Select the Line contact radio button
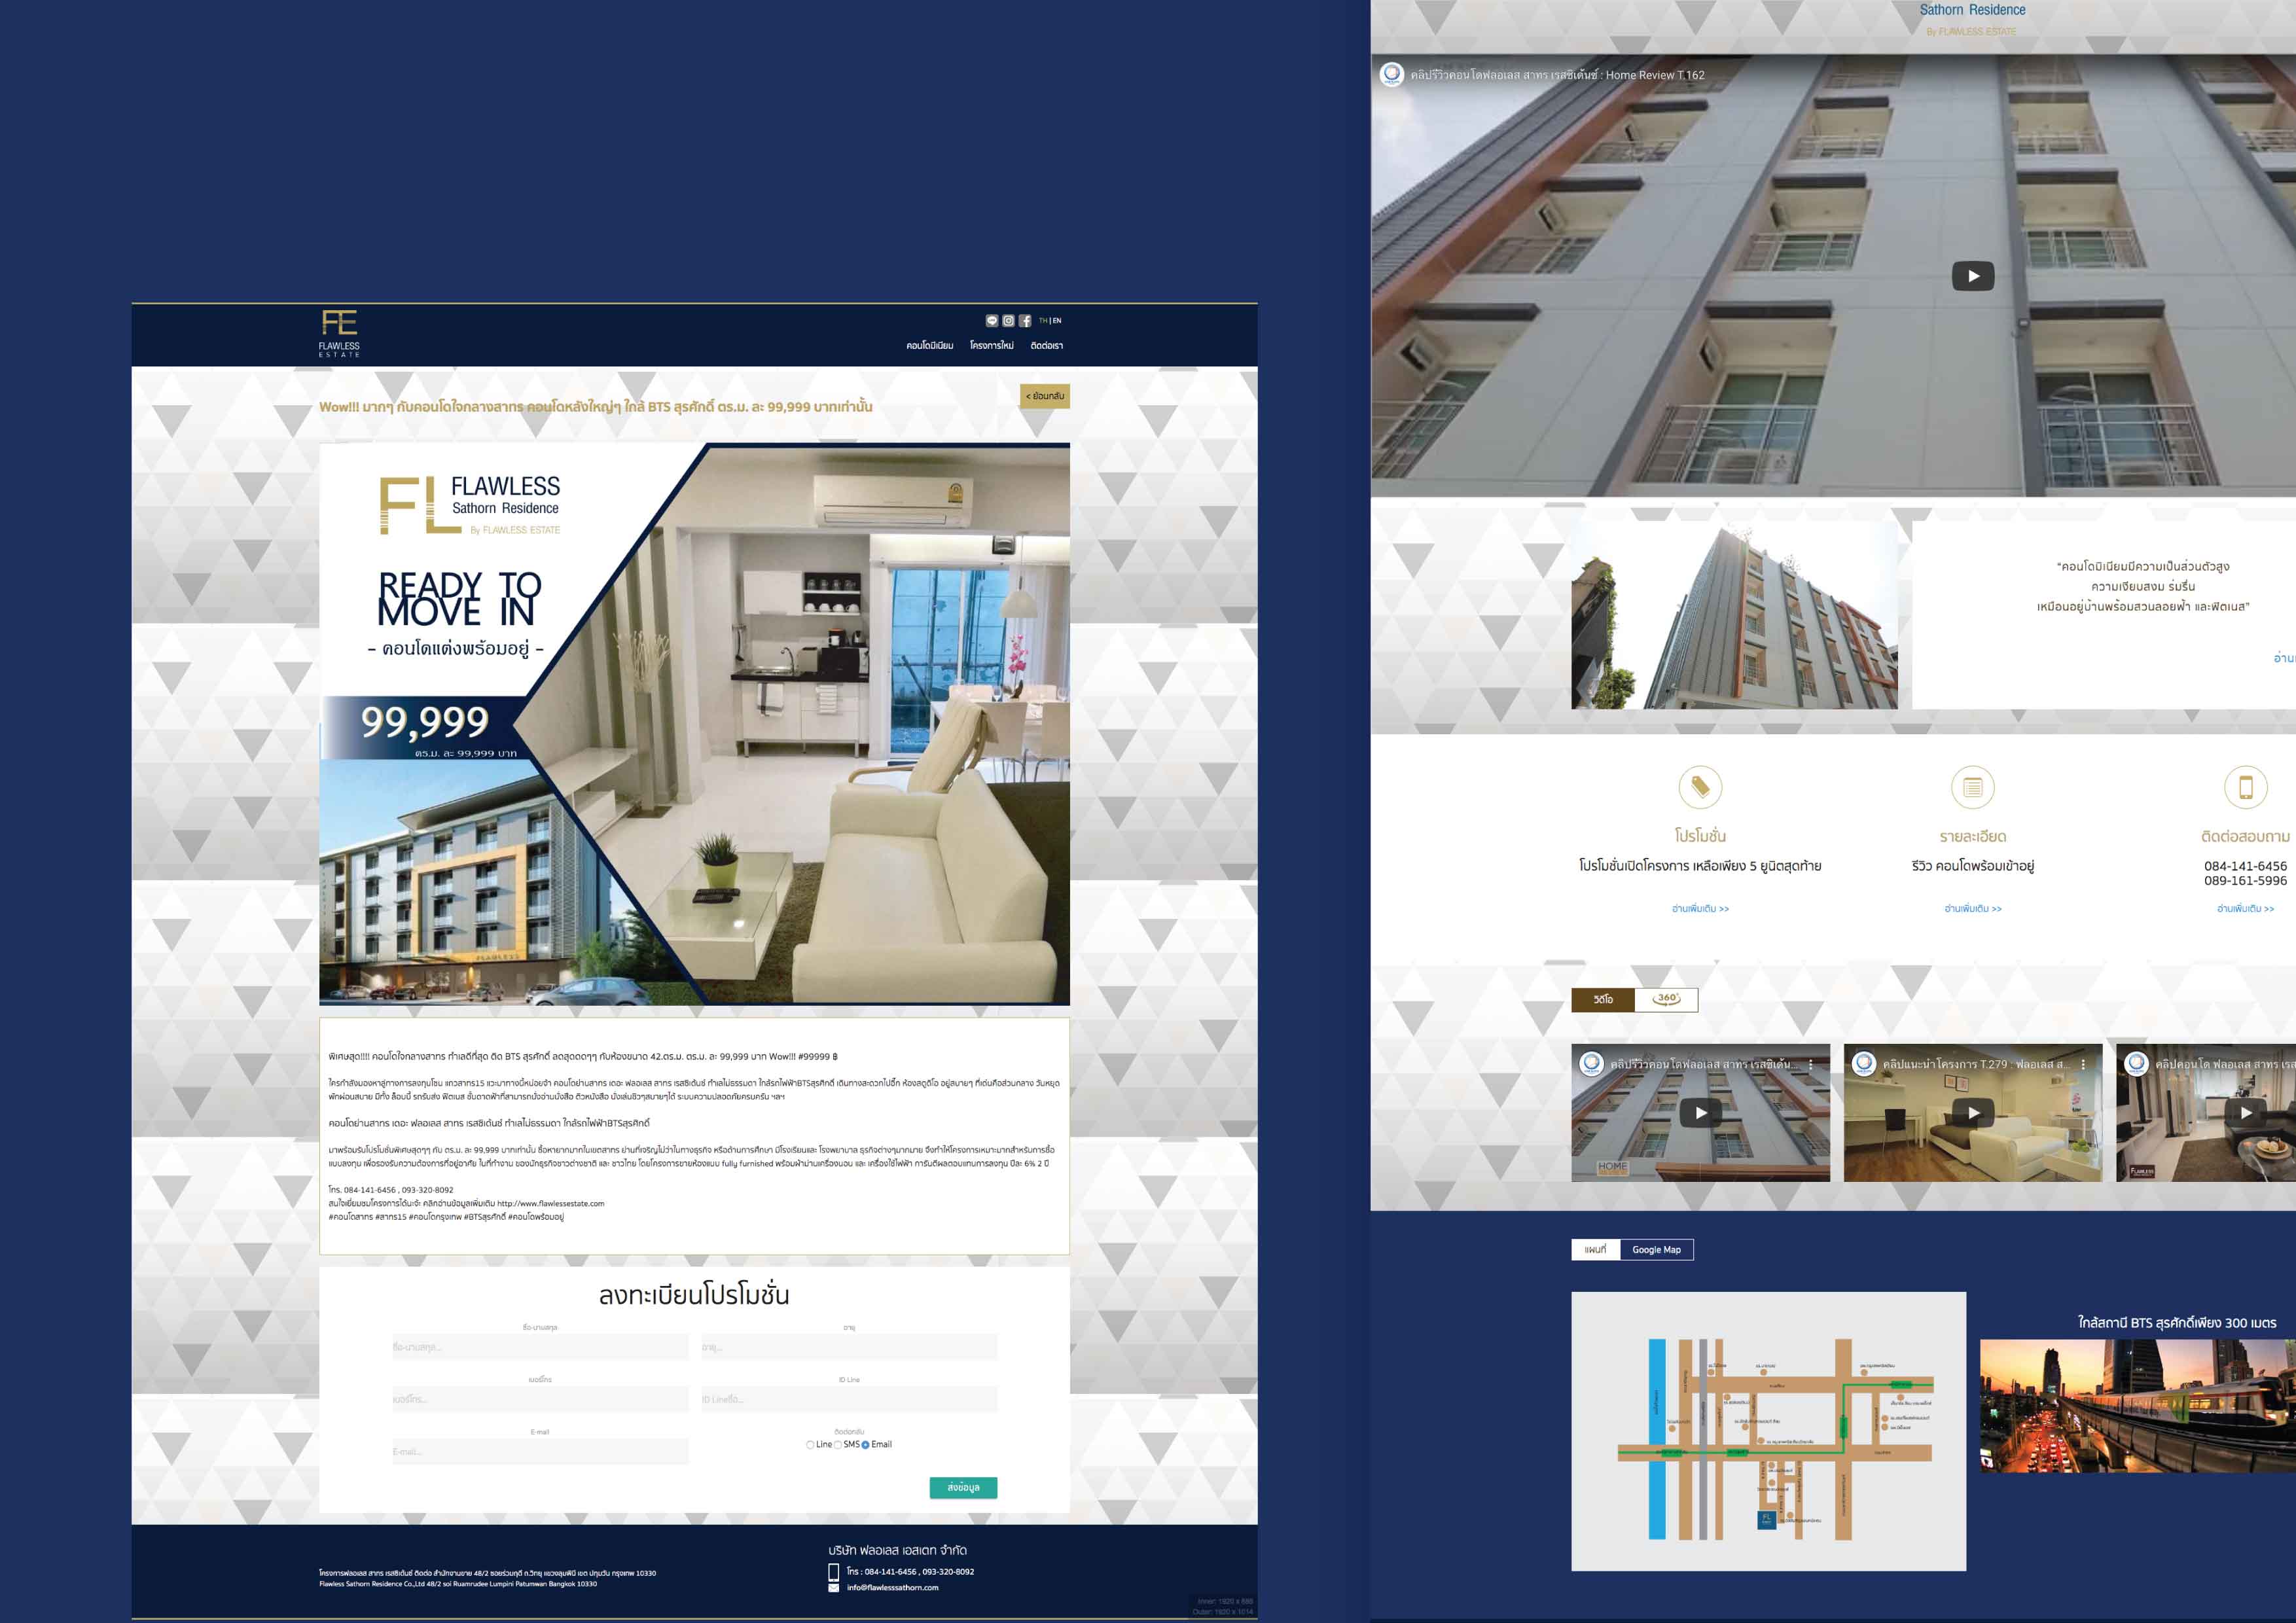 (810, 1445)
